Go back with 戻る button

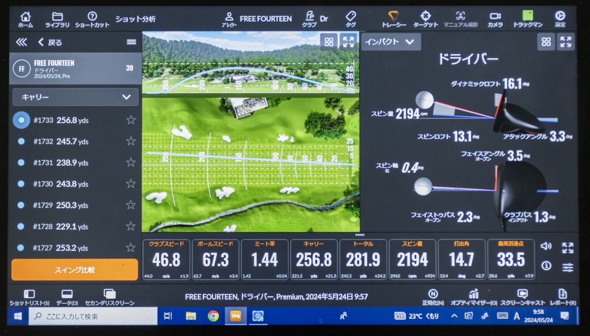pyautogui.click(x=50, y=42)
